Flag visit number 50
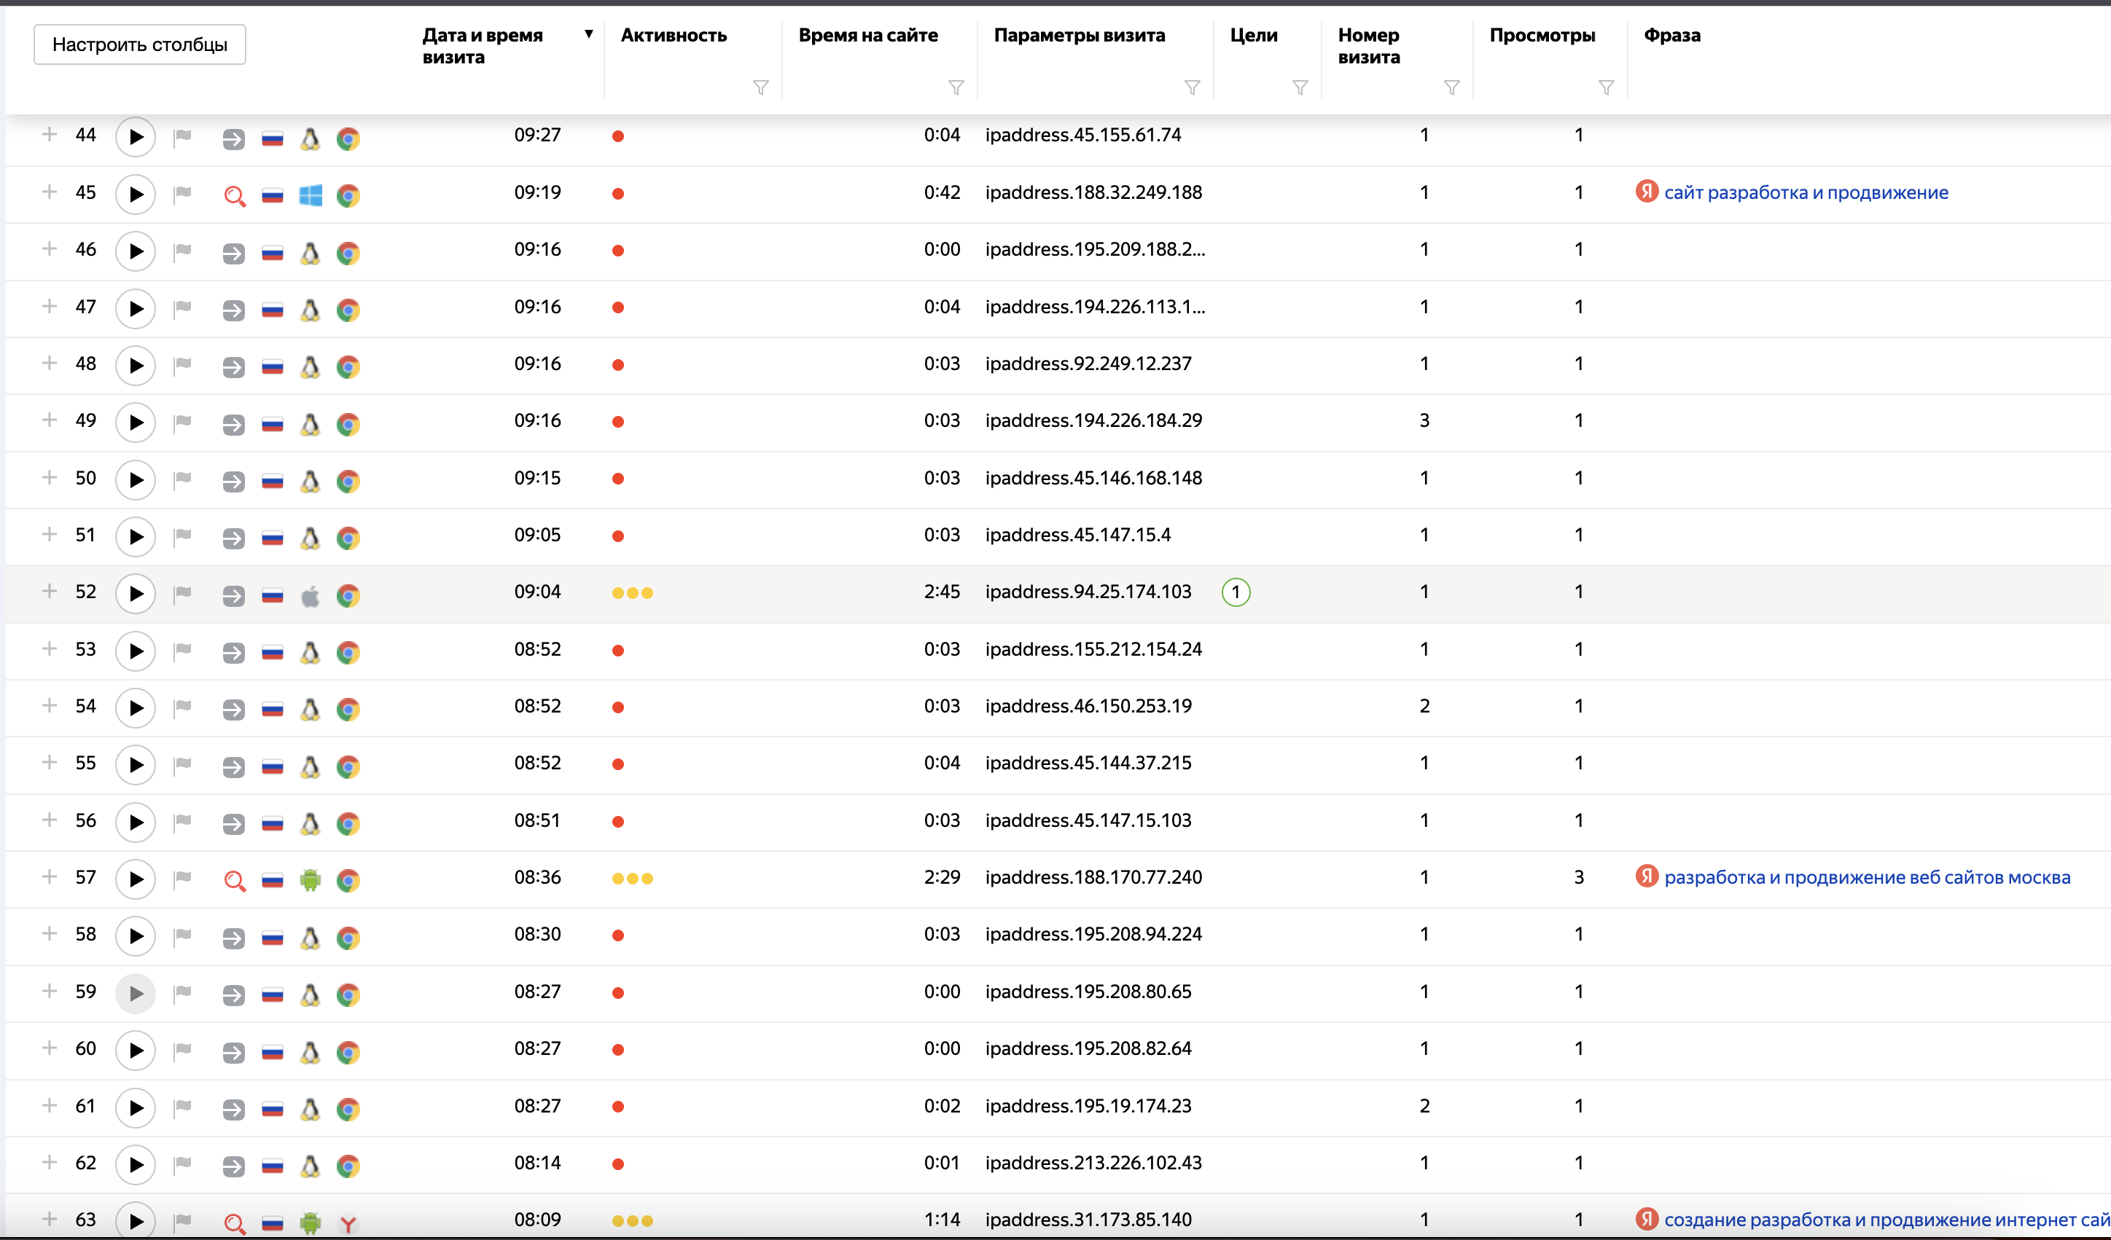The image size is (2111, 1240). point(182,479)
